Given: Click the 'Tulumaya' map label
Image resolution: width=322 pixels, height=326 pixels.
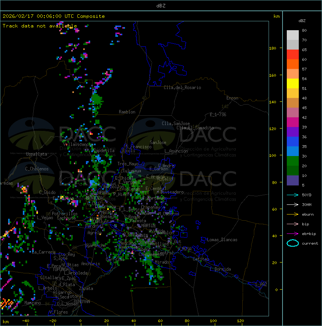Looking at the screenshot, I should [132, 171].
